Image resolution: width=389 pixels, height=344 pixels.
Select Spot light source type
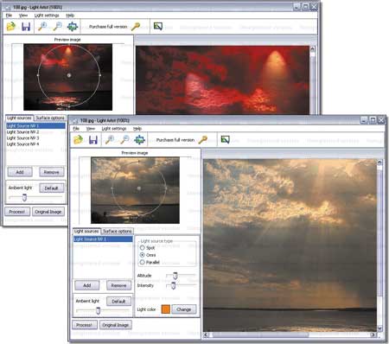(x=142, y=248)
